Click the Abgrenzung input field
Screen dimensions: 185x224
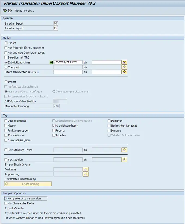68,174
